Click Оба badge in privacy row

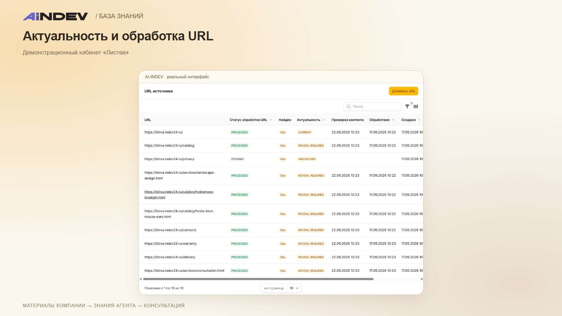point(283,159)
